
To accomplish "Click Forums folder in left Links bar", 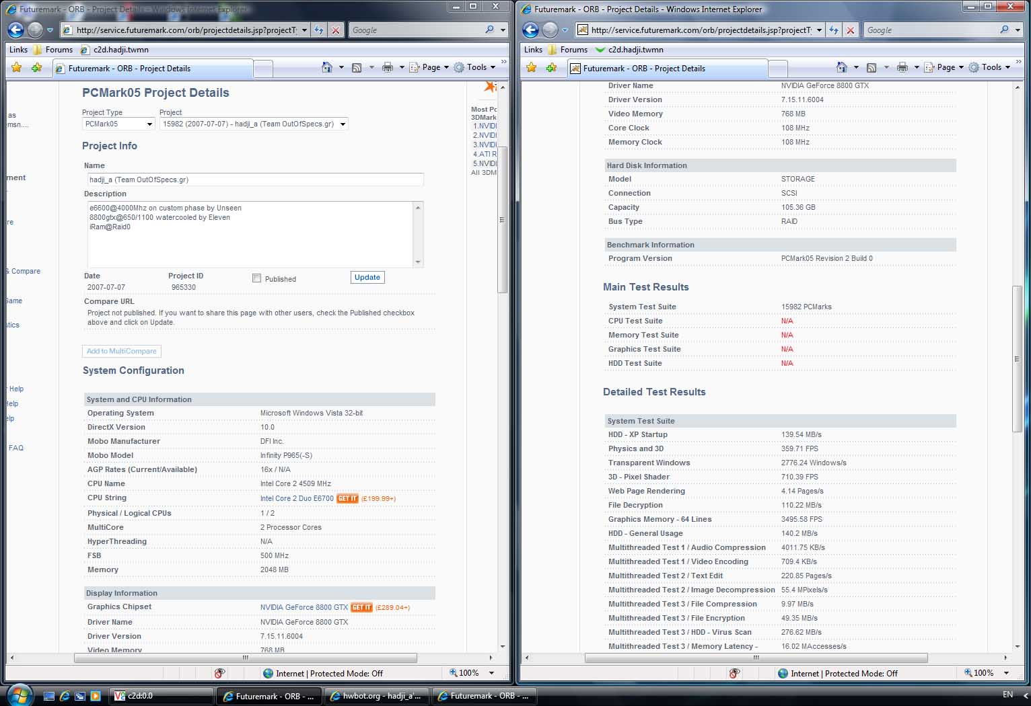I will click(52, 50).
